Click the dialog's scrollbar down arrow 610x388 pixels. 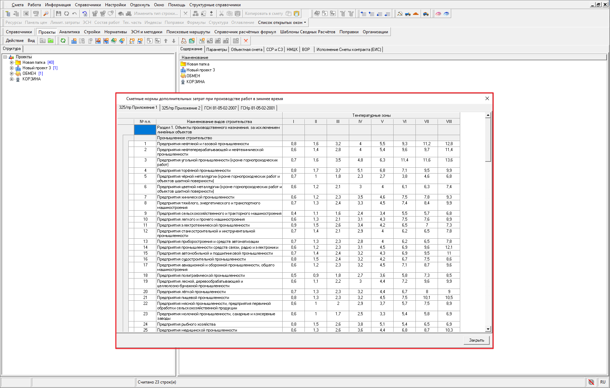tap(488, 329)
